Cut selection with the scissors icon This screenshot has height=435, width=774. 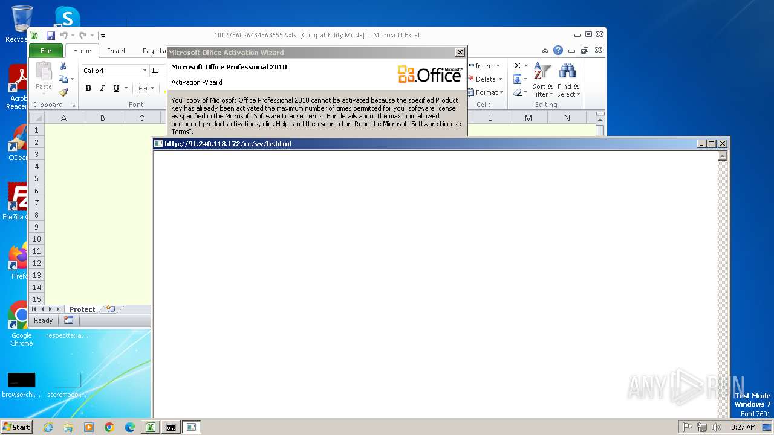(63, 66)
